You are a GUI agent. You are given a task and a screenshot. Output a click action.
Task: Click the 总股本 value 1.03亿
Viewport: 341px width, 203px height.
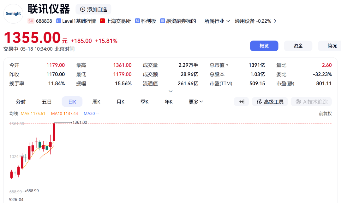(258, 74)
